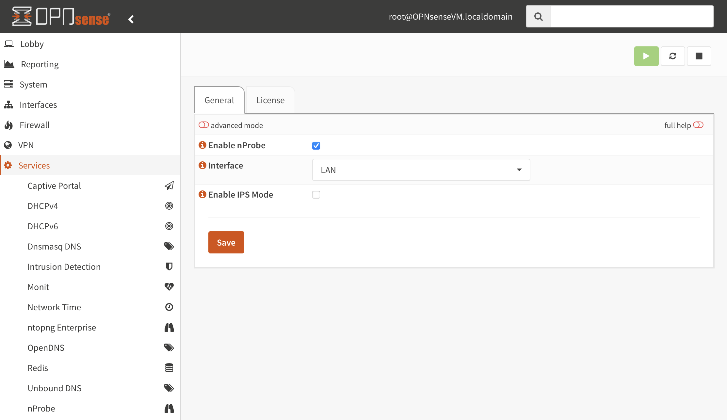This screenshot has width=727, height=420.
Task: Toggle the full help switch
Action: (698, 125)
